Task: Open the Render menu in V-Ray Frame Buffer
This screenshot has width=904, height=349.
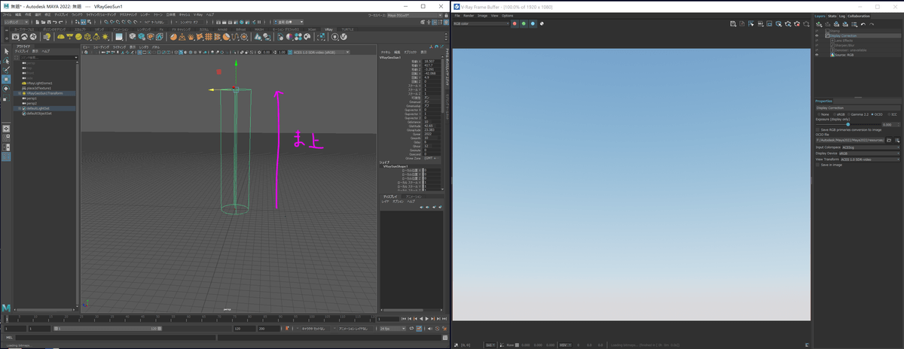Action: (469, 15)
